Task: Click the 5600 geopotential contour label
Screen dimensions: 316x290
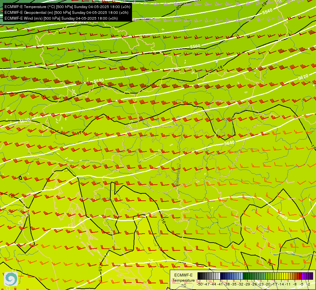Action: (x=25, y=121)
